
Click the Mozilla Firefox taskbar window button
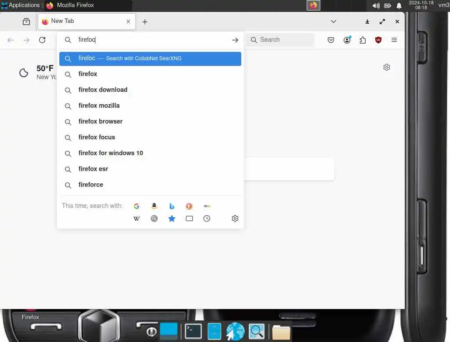click(x=88, y=5)
